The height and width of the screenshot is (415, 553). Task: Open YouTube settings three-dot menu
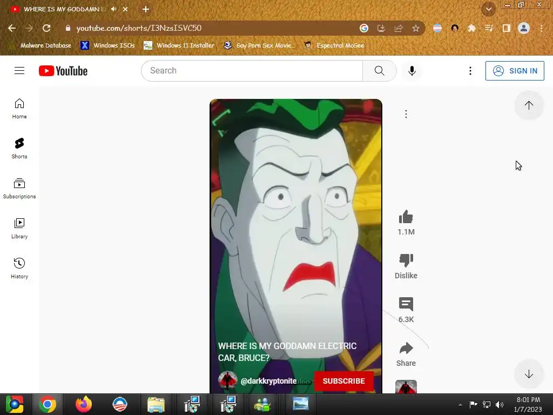click(470, 71)
